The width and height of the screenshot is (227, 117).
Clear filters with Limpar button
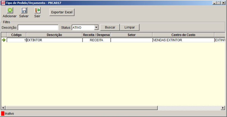coord(130,27)
